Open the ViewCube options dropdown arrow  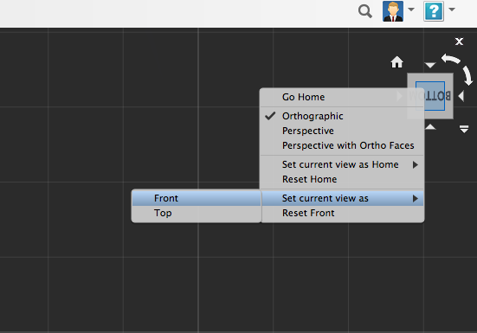[464, 129]
